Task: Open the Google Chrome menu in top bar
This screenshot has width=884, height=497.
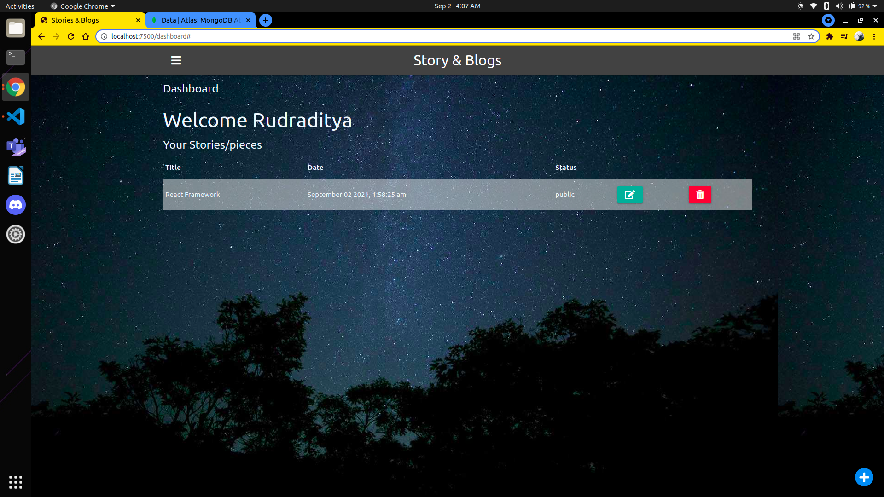Action: coord(81,6)
